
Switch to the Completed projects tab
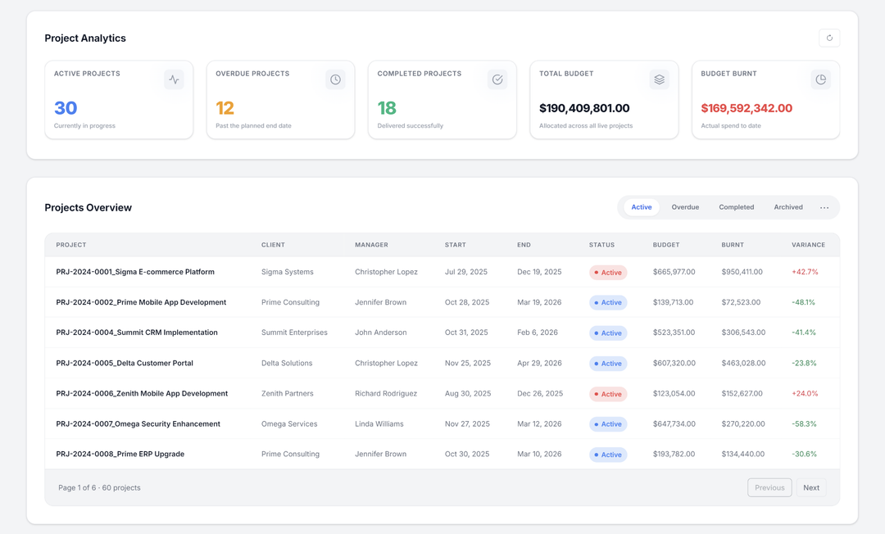(736, 207)
